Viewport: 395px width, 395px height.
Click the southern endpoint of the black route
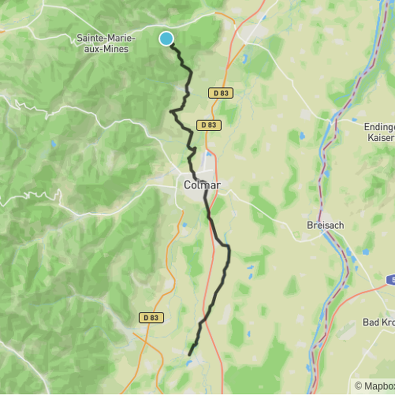pos(190,355)
